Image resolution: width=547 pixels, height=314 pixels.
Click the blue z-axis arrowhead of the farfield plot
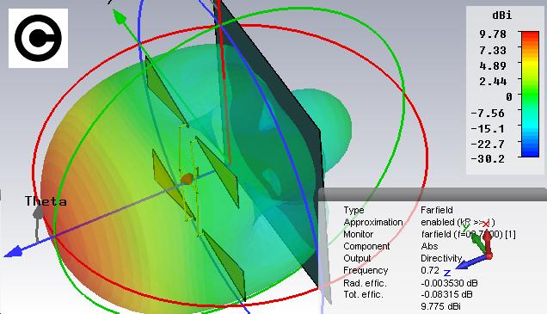point(13,251)
